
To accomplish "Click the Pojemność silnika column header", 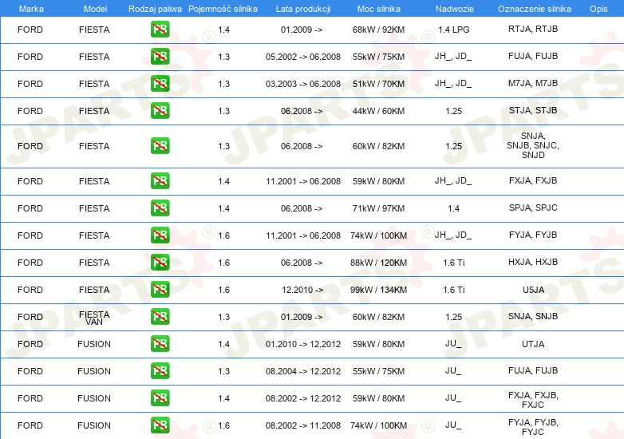I will tap(223, 9).
